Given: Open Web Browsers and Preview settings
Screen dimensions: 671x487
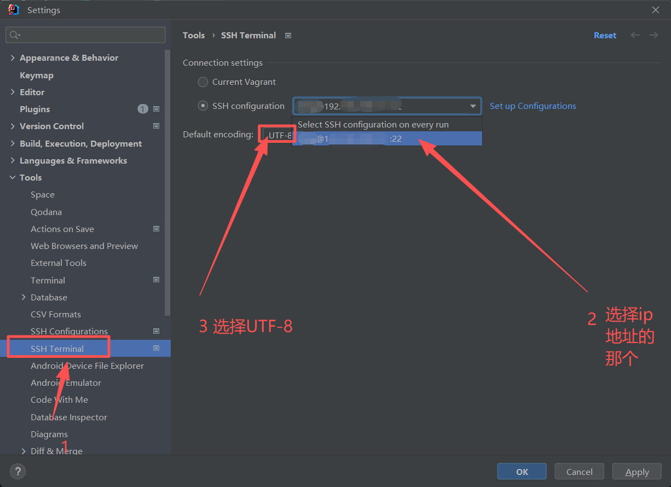Looking at the screenshot, I should tap(84, 246).
